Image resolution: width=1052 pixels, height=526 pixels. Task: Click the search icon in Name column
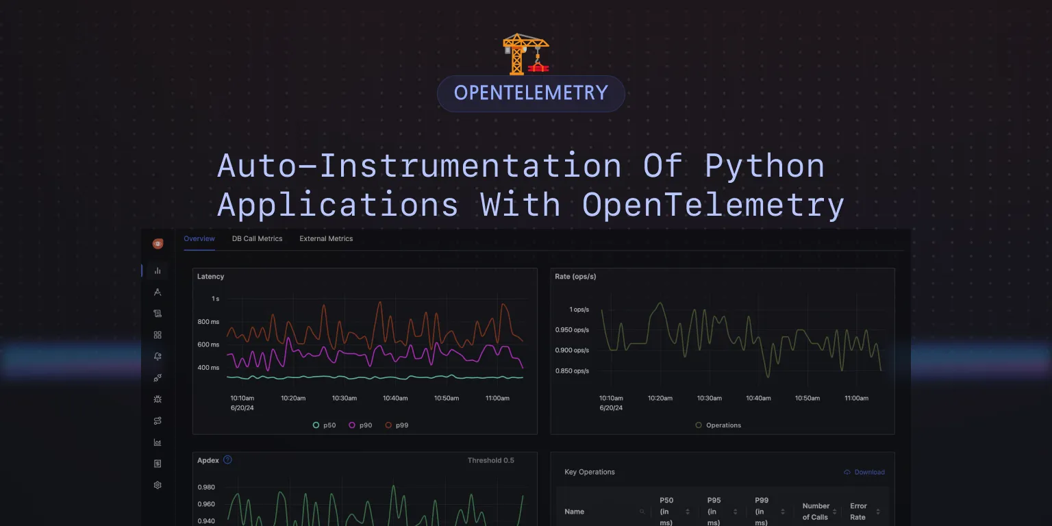pos(642,512)
